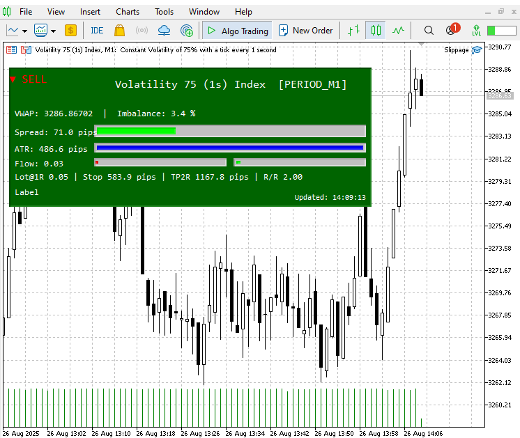The width and height of the screenshot is (520, 438).
Task: Click the green LVL icon
Action: (x=476, y=31)
